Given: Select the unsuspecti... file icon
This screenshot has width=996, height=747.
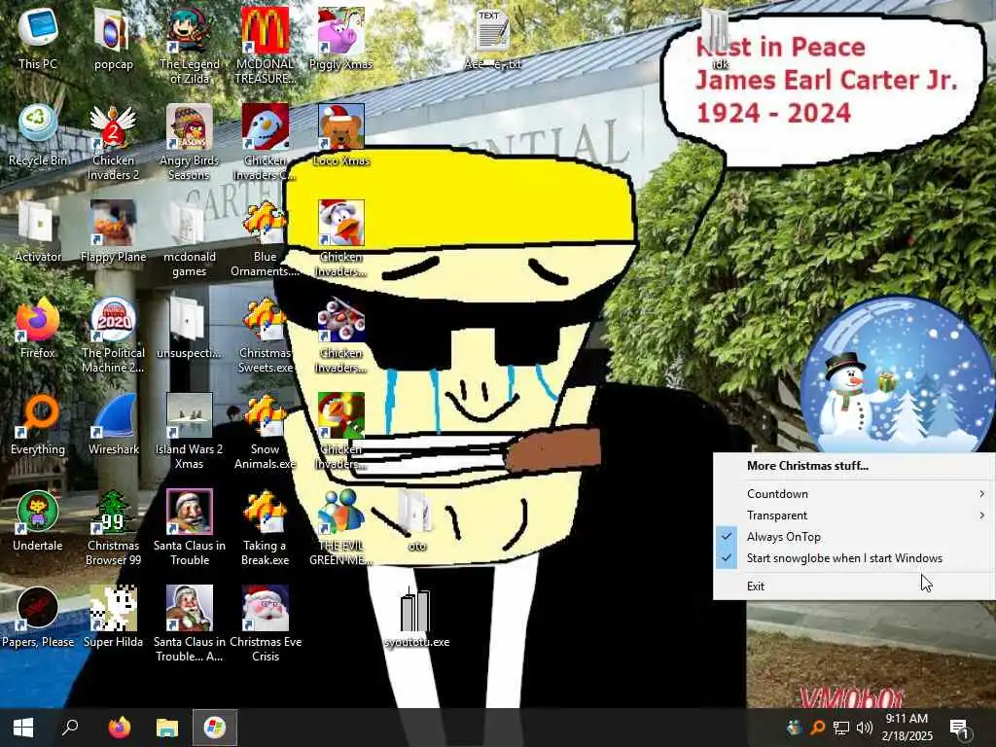Looking at the screenshot, I should (190, 328).
